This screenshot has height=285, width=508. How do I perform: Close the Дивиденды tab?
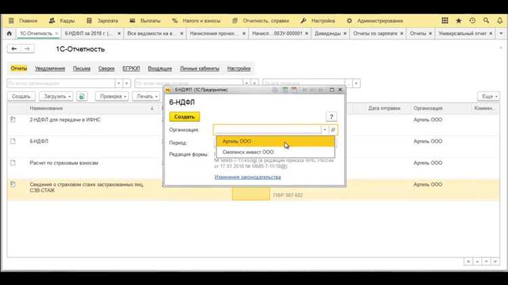pyautogui.click(x=345, y=33)
